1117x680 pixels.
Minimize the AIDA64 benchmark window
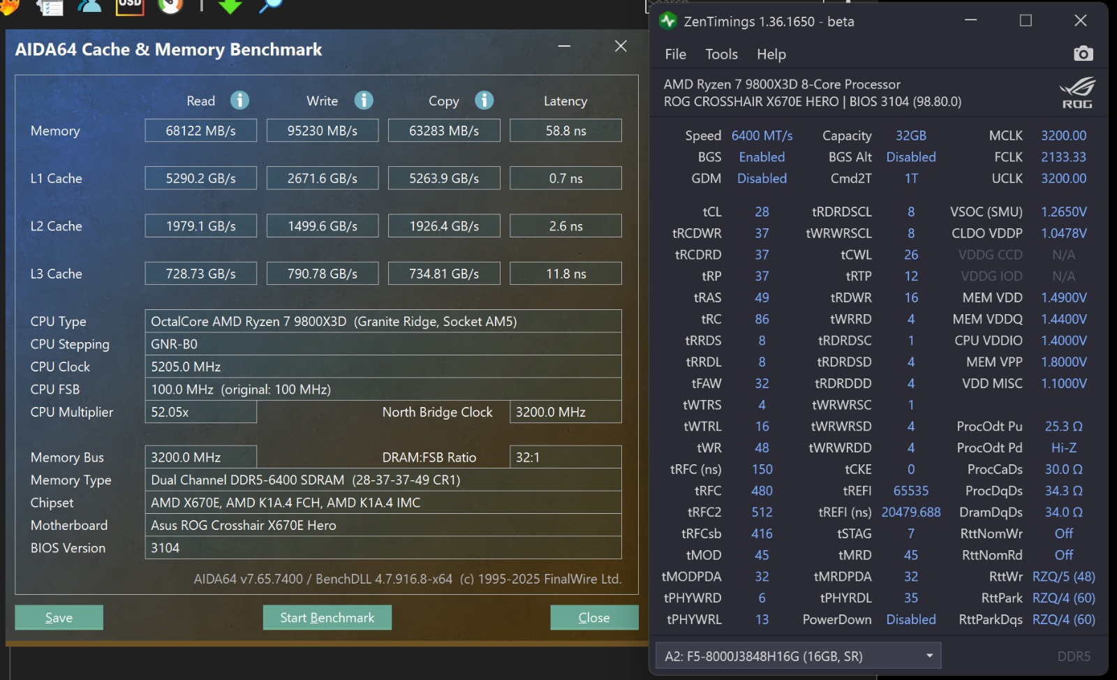coord(564,46)
